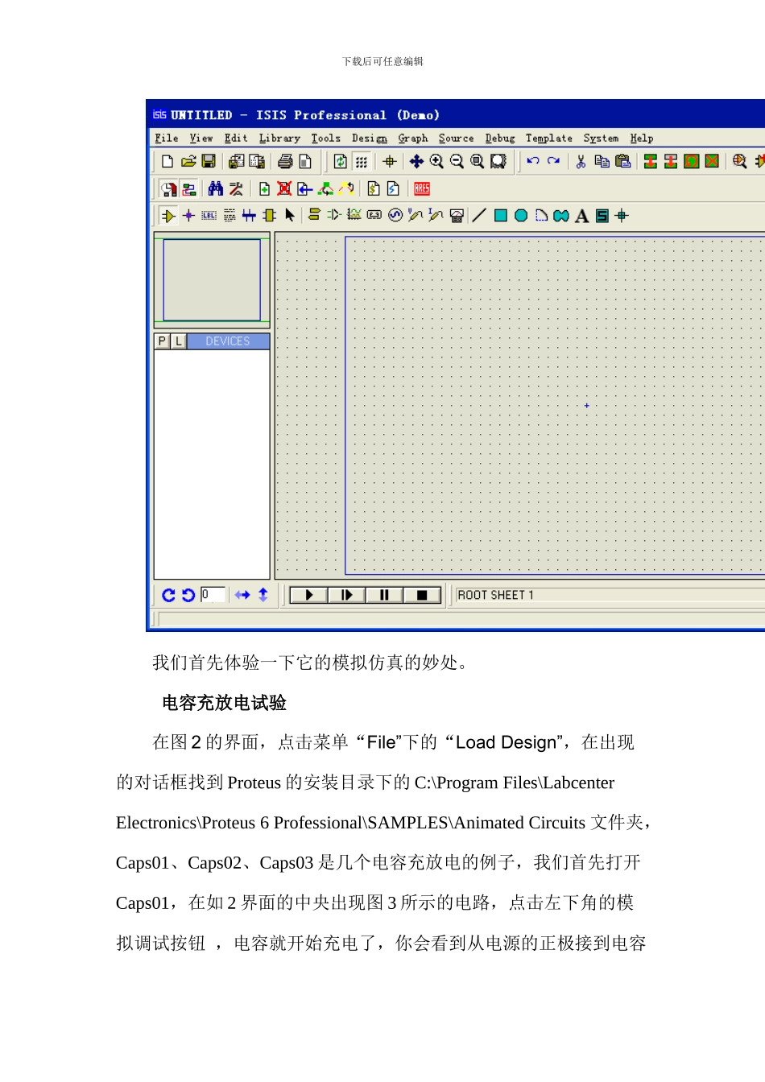The width and height of the screenshot is (765, 1082).
Task: Select the Sub-circuit tool
Action: (269, 216)
